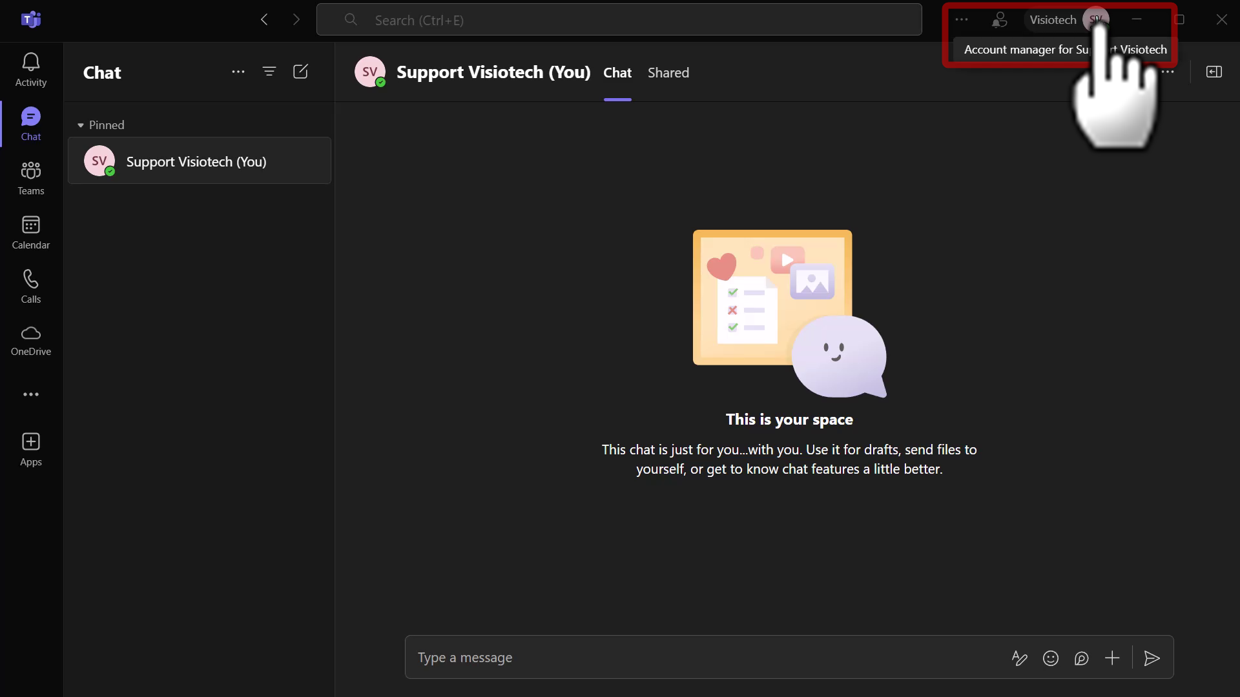Viewport: 1240px width, 697px height.
Task: Open chat list more options ellipsis
Action: coord(238,72)
